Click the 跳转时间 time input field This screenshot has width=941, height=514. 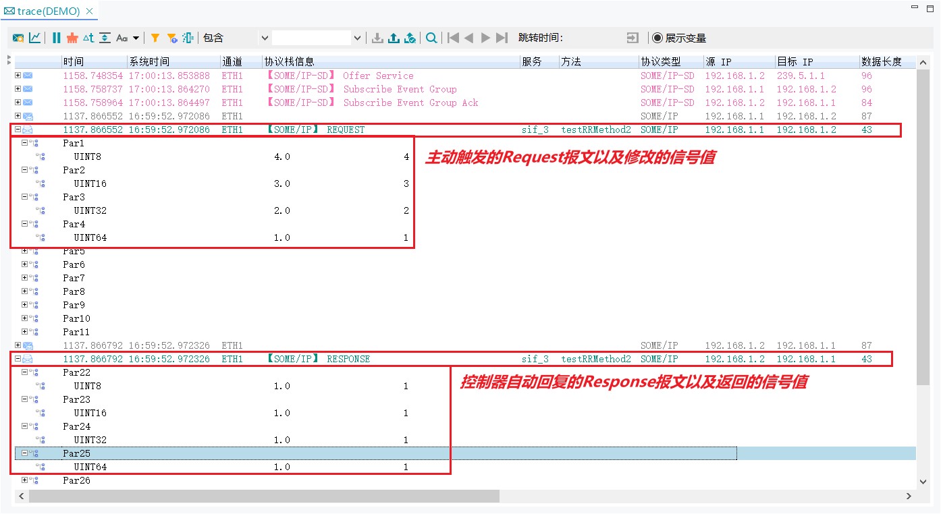pos(594,38)
